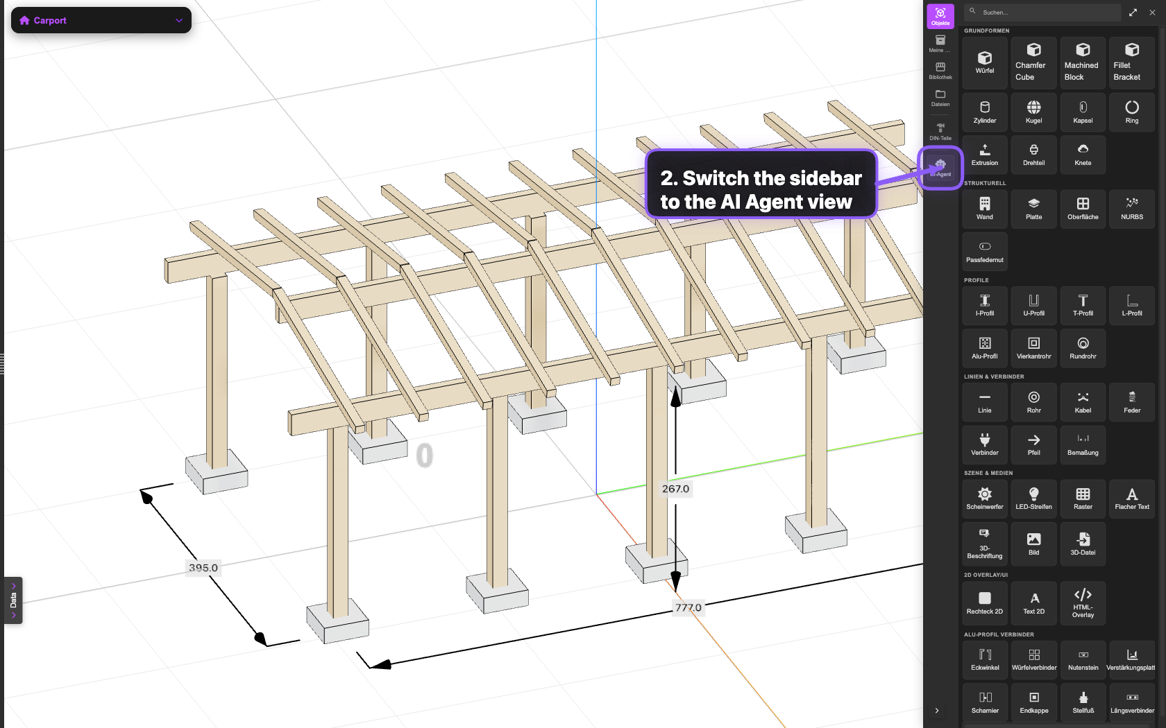Insert an I-Profil beam
This screenshot has width=1166, height=728.
[984, 306]
